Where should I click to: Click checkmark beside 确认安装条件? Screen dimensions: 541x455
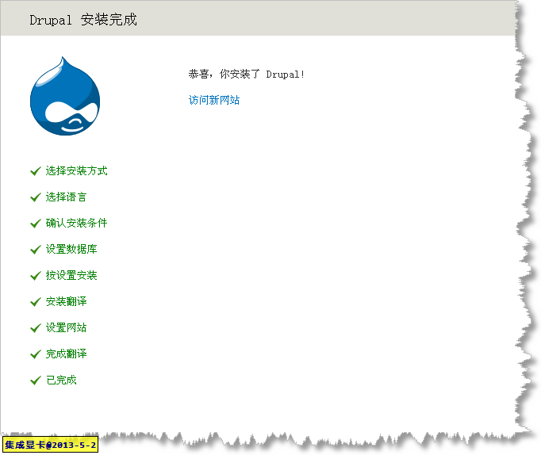[36, 224]
